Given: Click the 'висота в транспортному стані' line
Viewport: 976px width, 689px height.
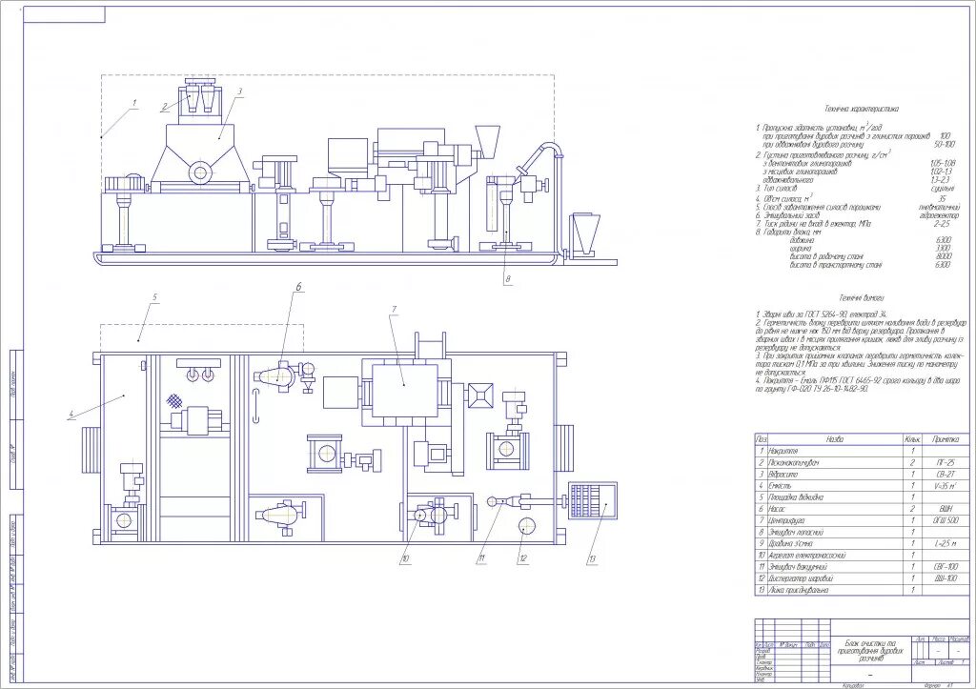Looking at the screenshot, I should (x=836, y=265).
